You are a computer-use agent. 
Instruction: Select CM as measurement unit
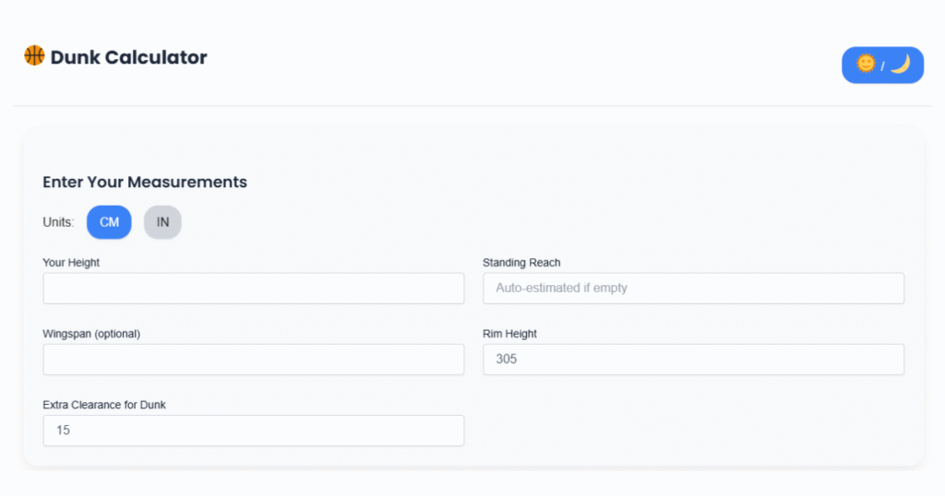(109, 222)
